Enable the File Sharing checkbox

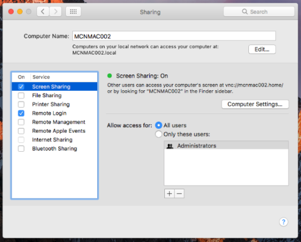(x=21, y=95)
